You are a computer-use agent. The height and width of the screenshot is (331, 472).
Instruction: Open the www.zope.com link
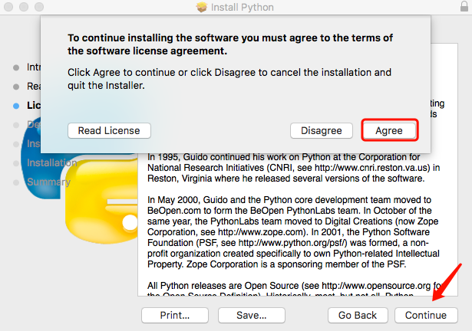(x=282, y=228)
